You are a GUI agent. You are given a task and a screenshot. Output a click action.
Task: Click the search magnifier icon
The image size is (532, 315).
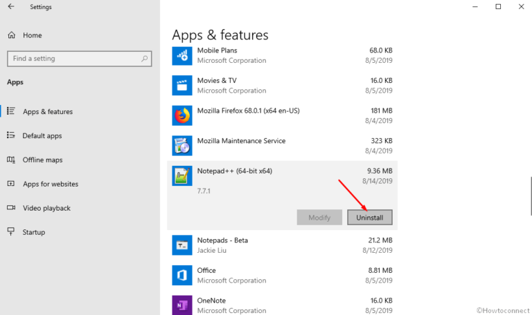tap(145, 59)
